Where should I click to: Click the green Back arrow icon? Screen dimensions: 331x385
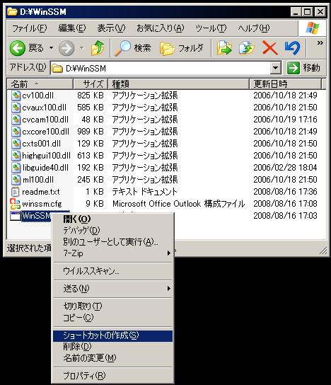click(x=18, y=48)
